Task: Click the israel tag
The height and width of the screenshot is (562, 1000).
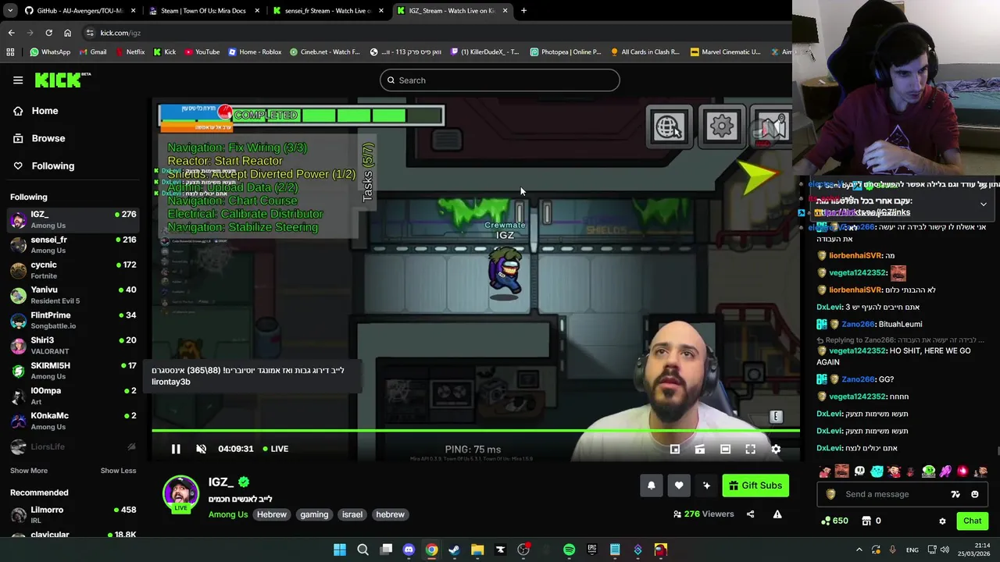Action: tap(352, 514)
